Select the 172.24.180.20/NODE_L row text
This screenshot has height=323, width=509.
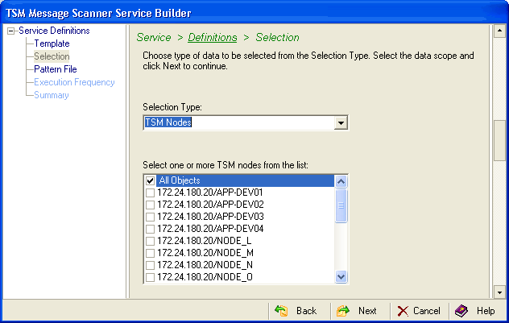click(x=205, y=241)
